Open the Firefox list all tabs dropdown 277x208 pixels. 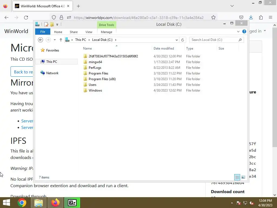coord(232,6)
